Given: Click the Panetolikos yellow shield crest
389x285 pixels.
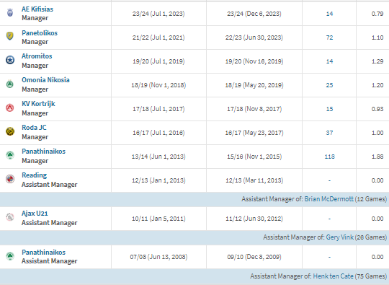Looking at the screenshot, I should 10,36.
